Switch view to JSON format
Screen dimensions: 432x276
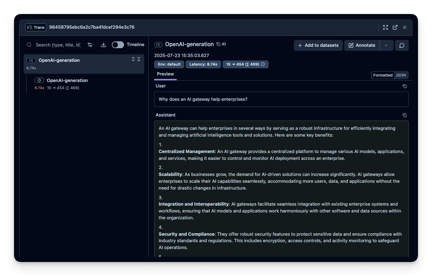[401, 75]
